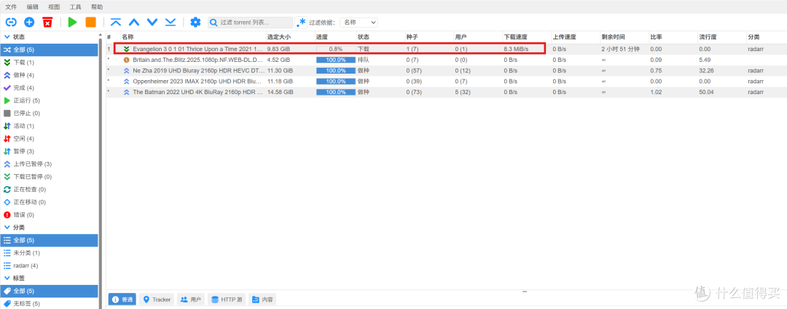Switch to the 用户 peers tab
This screenshot has width=787, height=309.
(x=190, y=300)
